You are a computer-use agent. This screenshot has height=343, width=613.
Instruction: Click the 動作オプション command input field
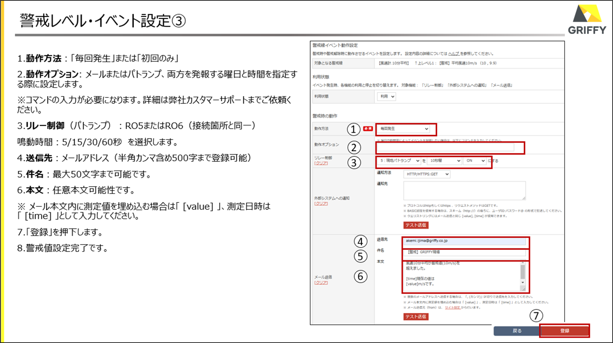coord(445,147)
